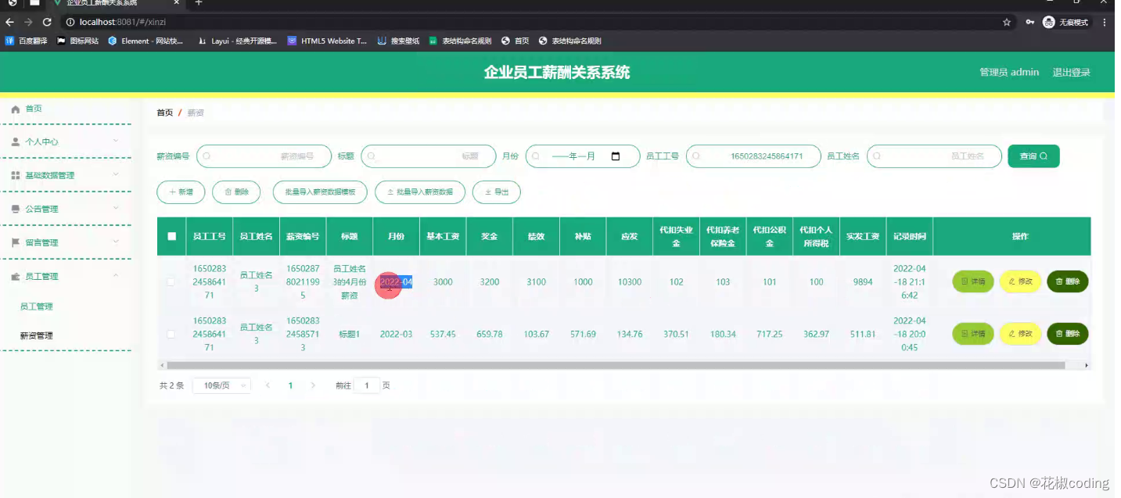Click the 实发工资 value 9894
Viewport: 1121px width, 498px height.
point(863,282)
